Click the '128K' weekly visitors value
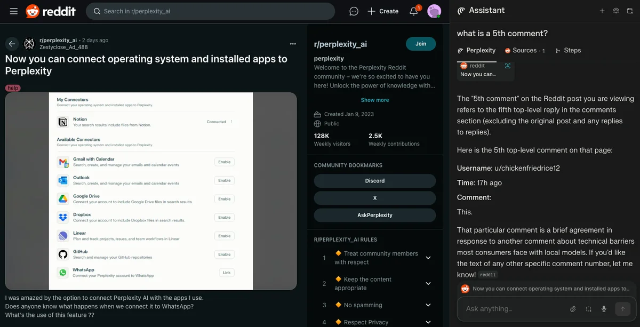The height and width of the screenshot is (327, 640). pos(322,136)
